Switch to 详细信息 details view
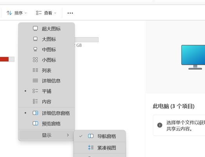The width and height of the screenshot is (205, 157). (47, 81)
